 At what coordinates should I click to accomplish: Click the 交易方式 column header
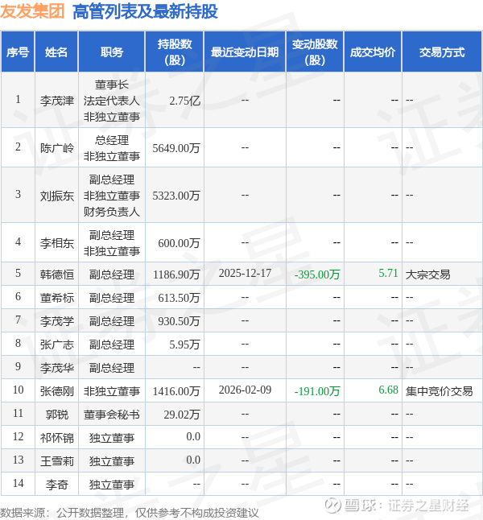(x=442, y=52)
